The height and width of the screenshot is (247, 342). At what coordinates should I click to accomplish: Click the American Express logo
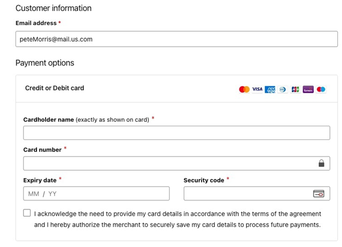[270, 89]
